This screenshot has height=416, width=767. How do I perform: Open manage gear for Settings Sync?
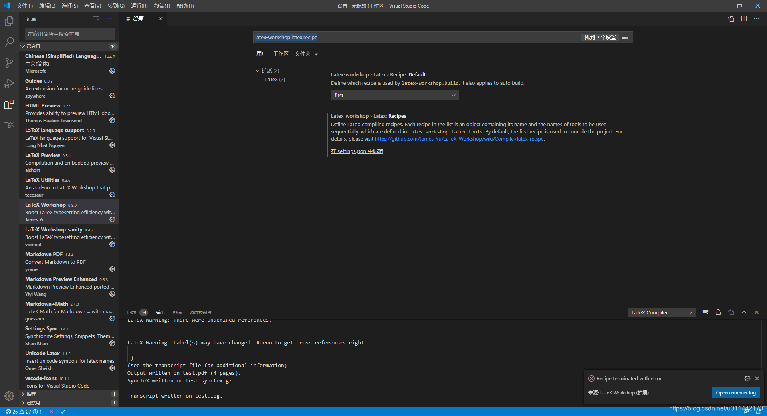(112, 343)
